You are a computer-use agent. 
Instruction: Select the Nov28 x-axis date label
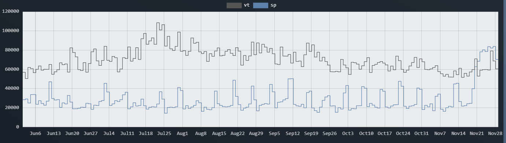495,134
